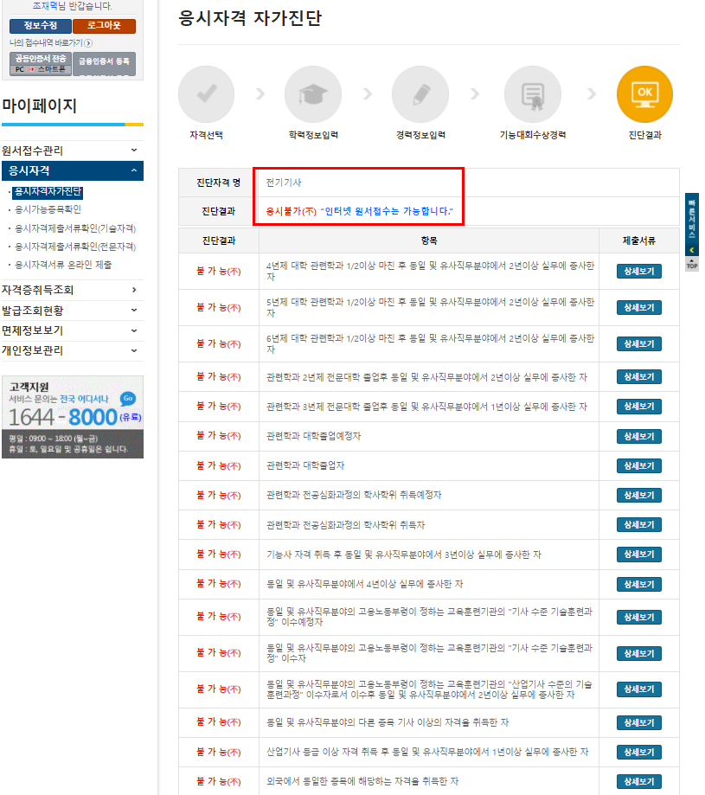Click 상세보기 for 기사 수준 기술훈련과정 이수자 row

(638, 653)
